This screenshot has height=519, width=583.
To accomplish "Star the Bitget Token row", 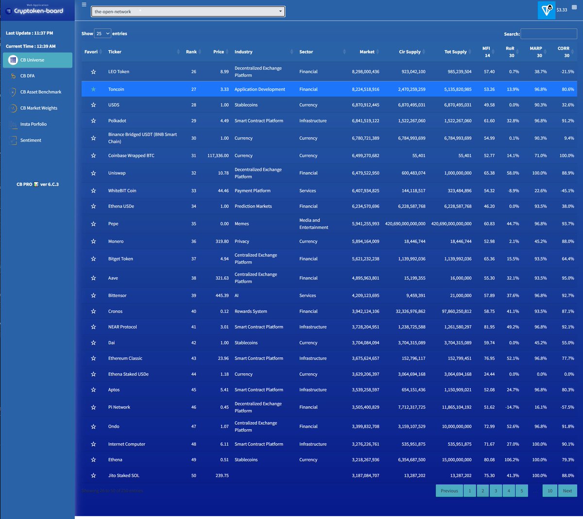I will click(x=93, y=259).
